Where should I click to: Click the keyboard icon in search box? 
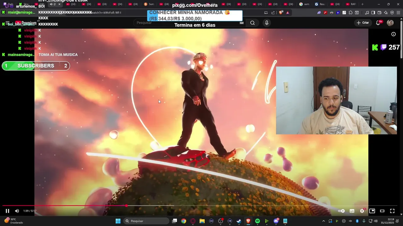pyautogui.click(x=241, y=23)
